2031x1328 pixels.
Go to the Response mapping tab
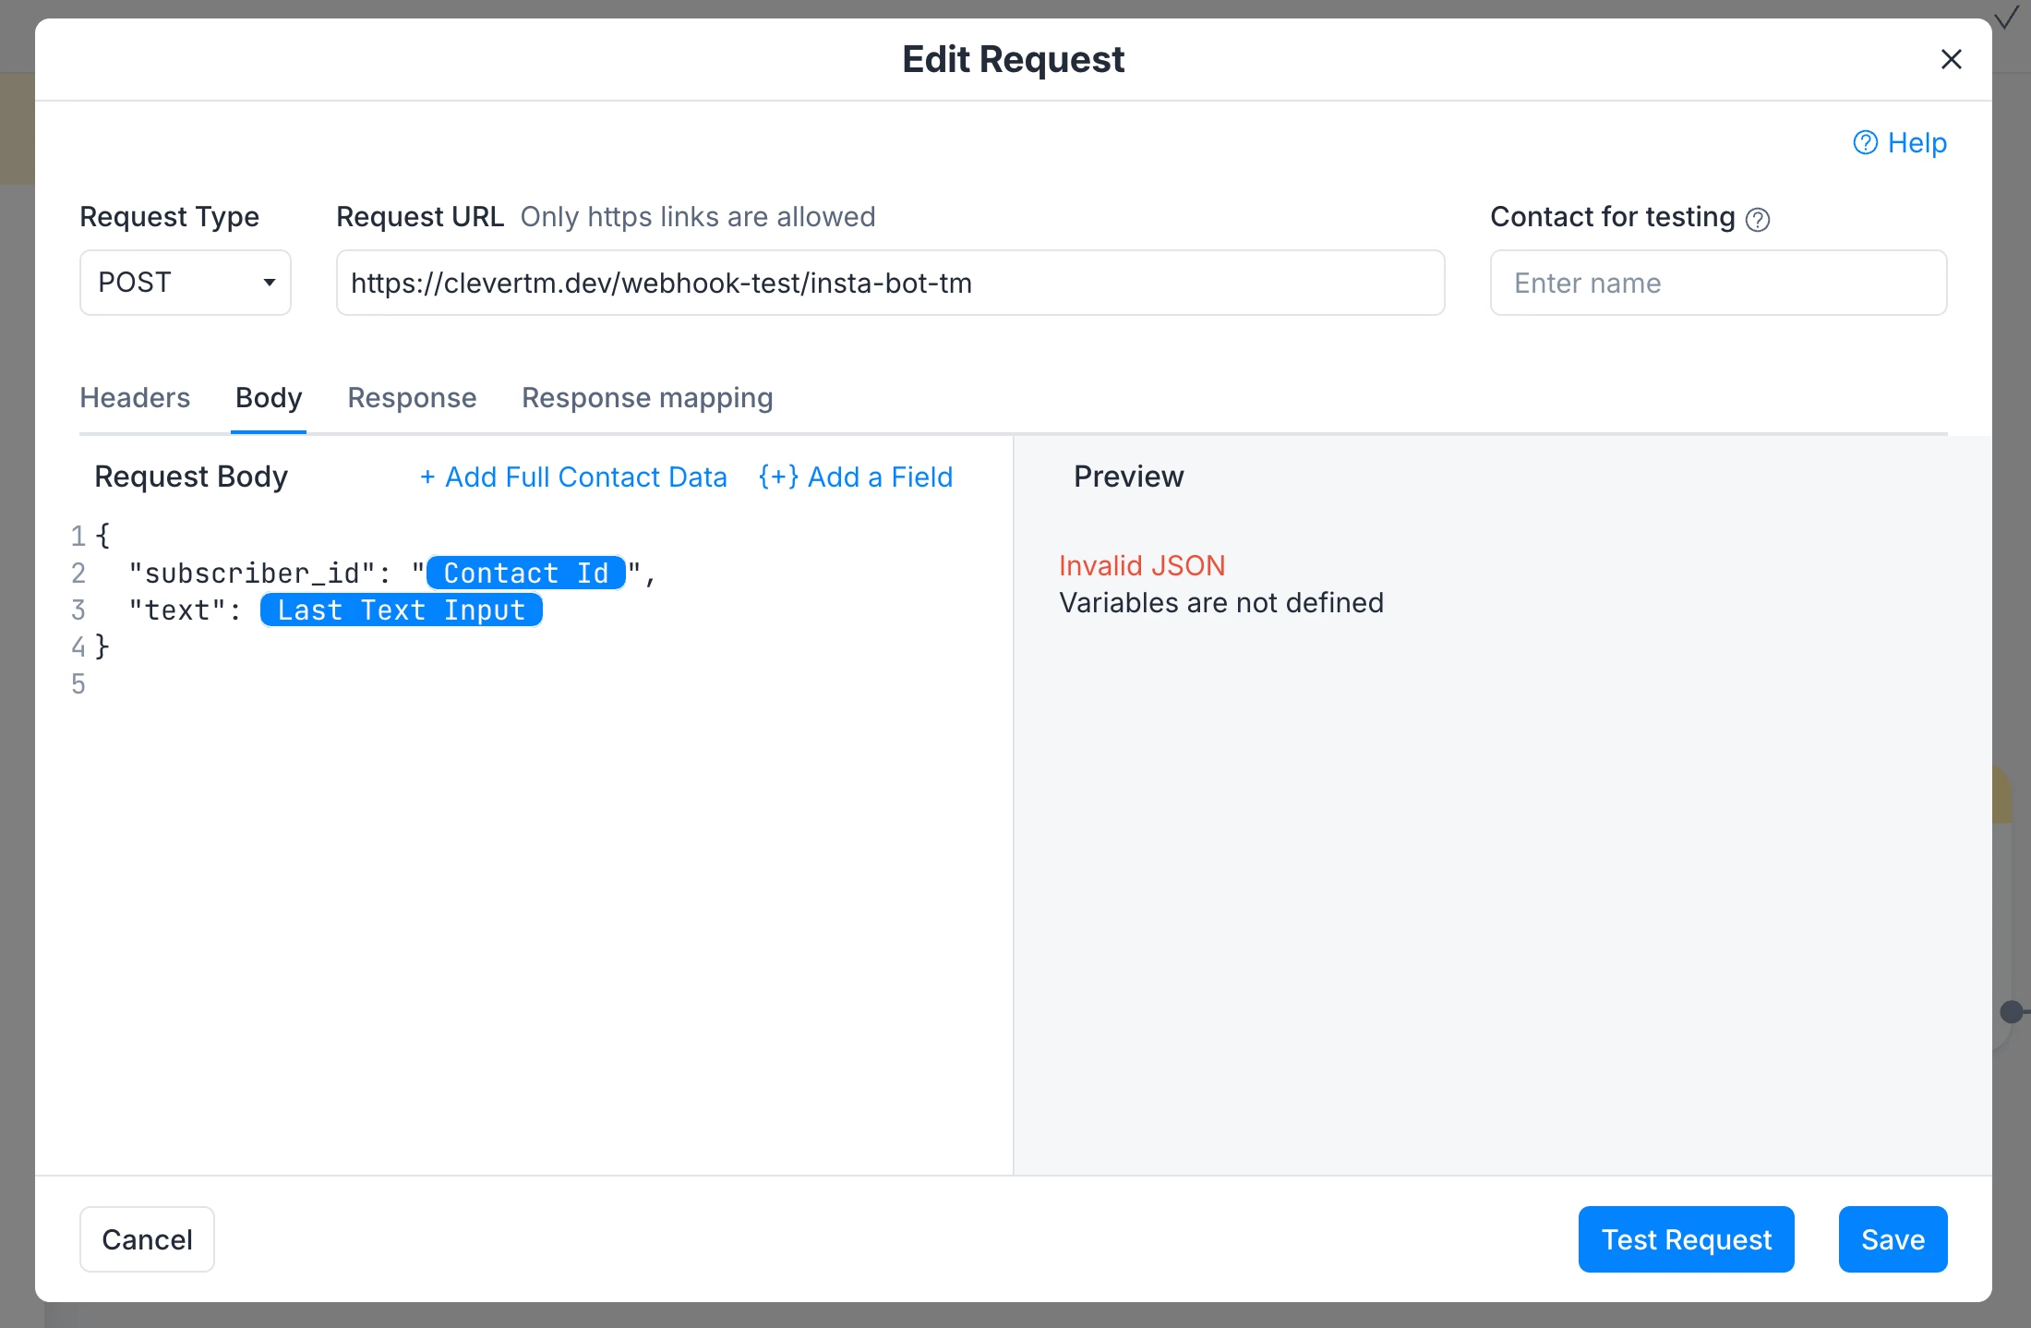click(x=647, y=398)
